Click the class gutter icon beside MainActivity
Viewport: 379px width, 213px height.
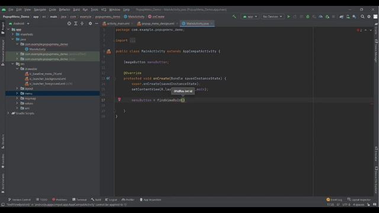click(x=109, y=51)
